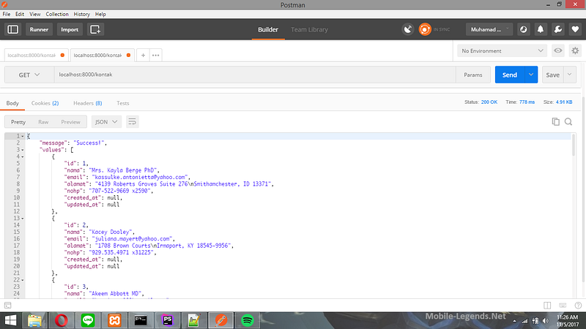Open File Explorer from taskbar
The height and width of the screenshot is (329, 586).
[x=34, y=320]
